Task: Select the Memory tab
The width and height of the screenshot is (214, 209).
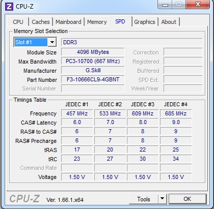Action: click(x=97, y=22)
